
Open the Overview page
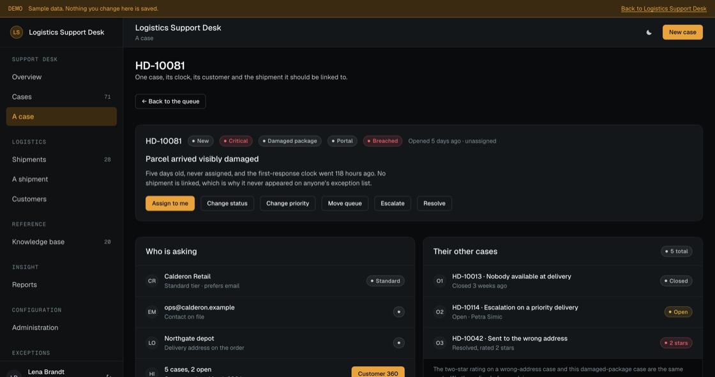pyautogui.click(x=61, y=77)
